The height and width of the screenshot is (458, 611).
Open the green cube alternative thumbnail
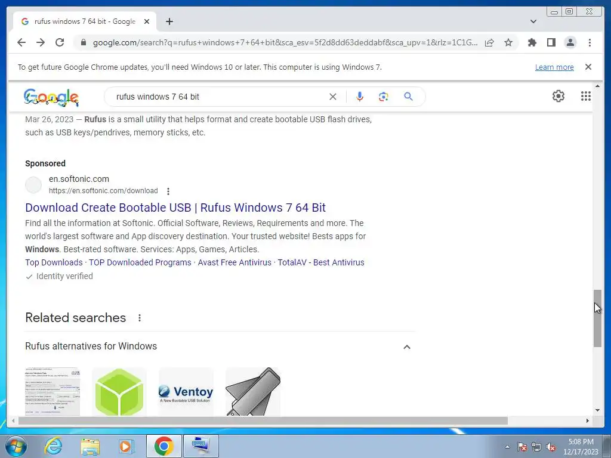tap(119, 392)
